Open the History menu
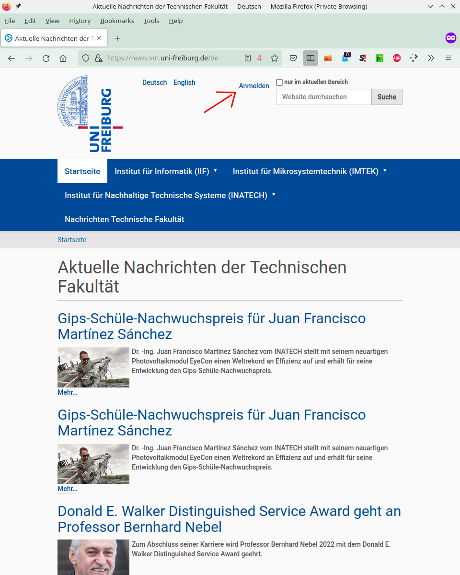The image size is (460, 575). click(80, 21)
